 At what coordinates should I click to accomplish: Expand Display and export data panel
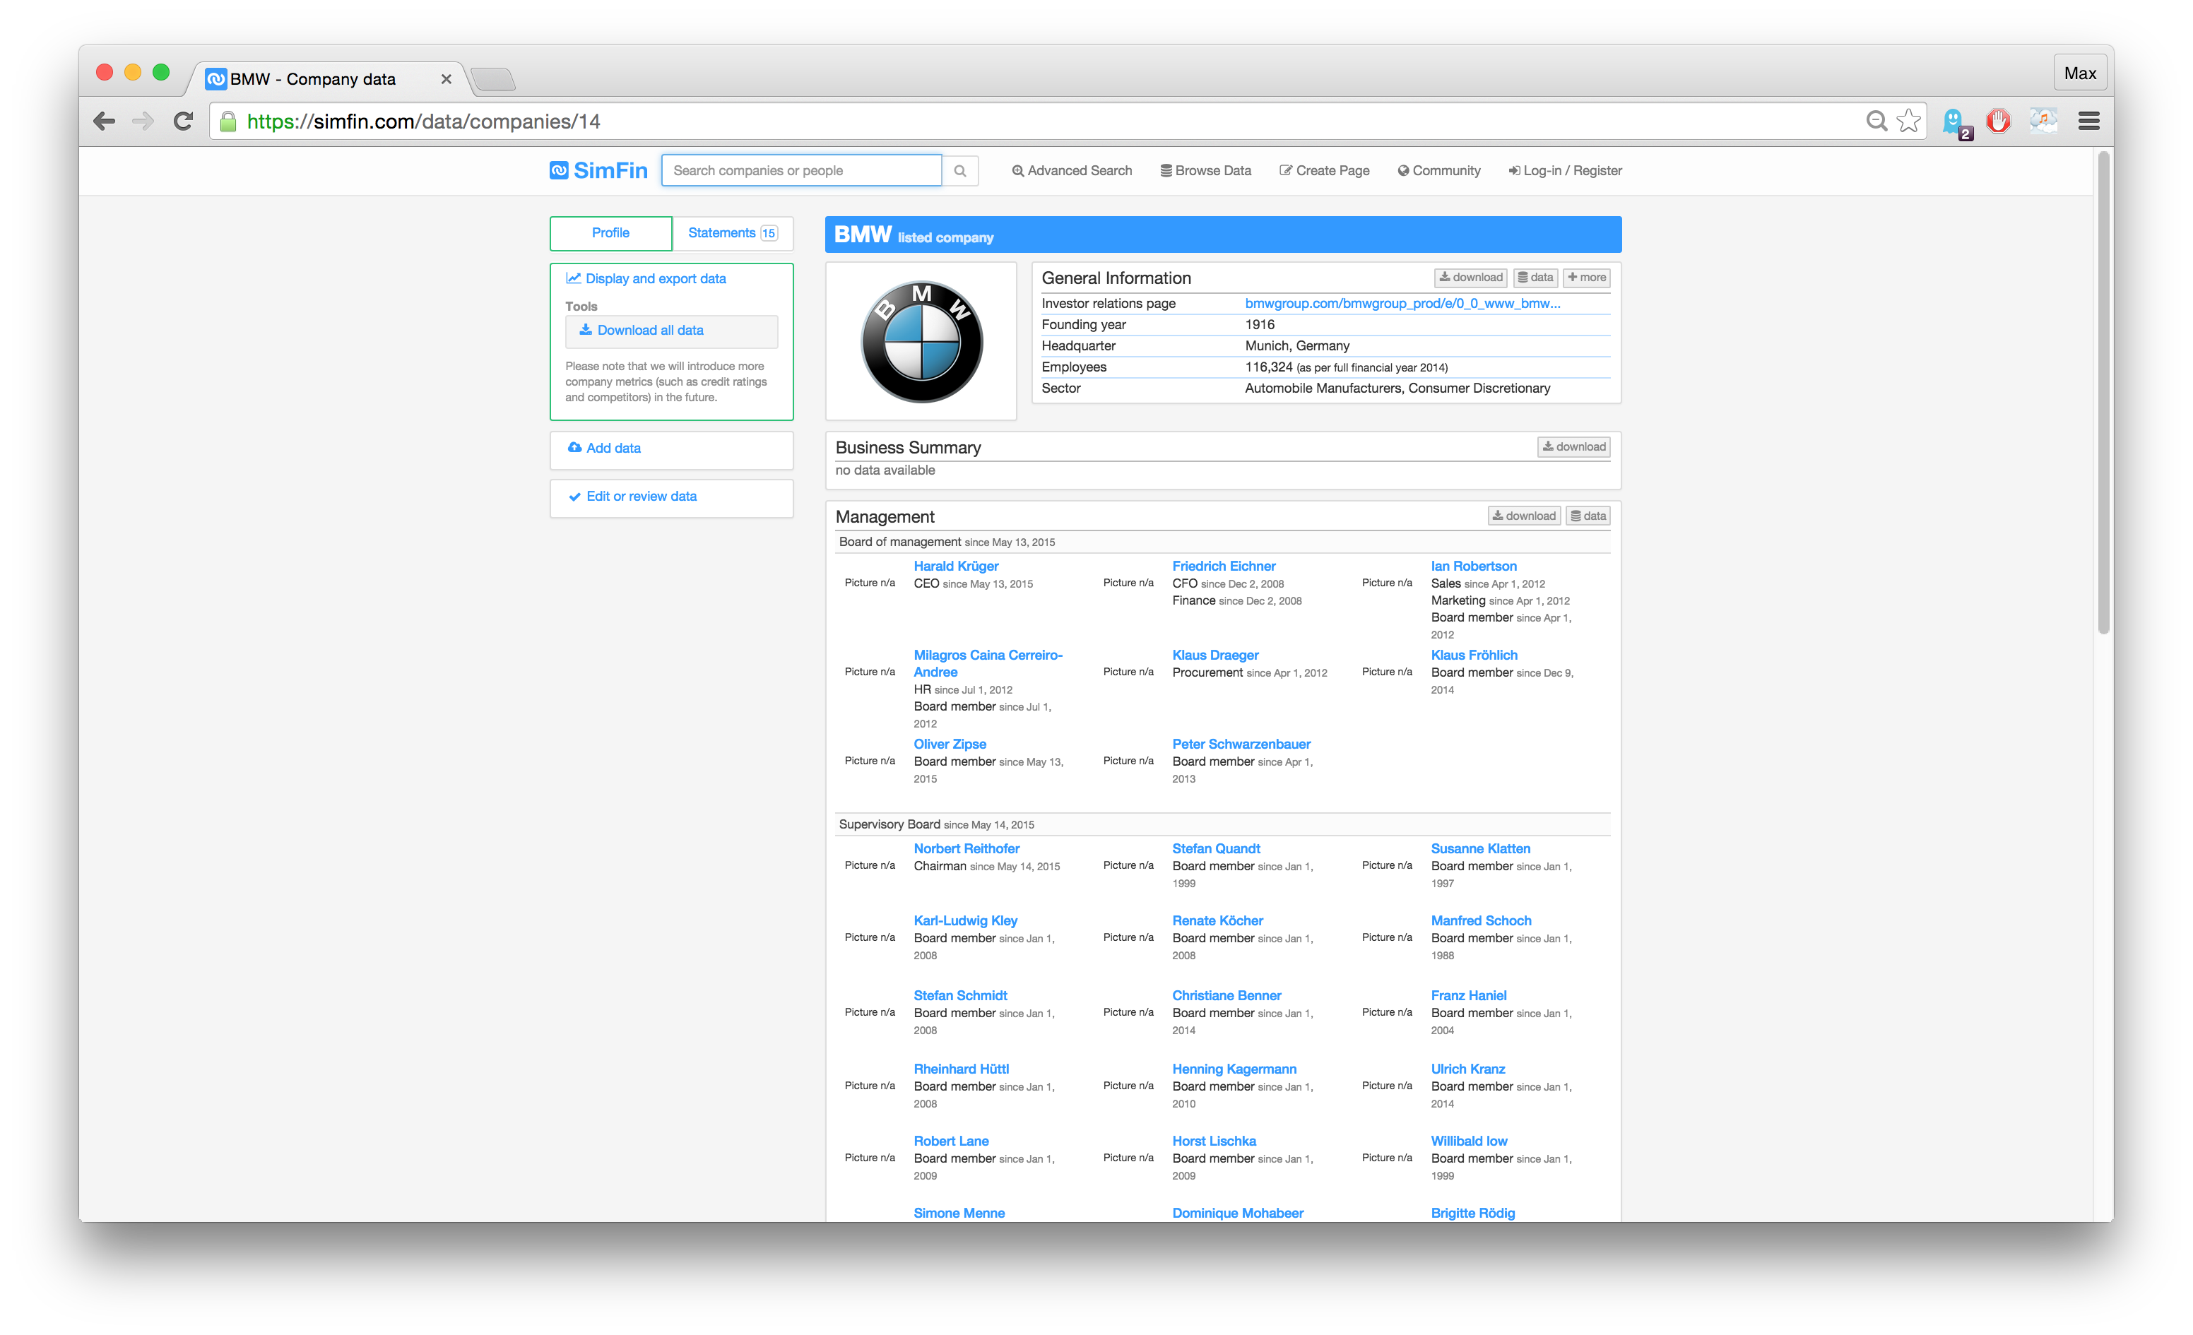[x=654, y=278]
